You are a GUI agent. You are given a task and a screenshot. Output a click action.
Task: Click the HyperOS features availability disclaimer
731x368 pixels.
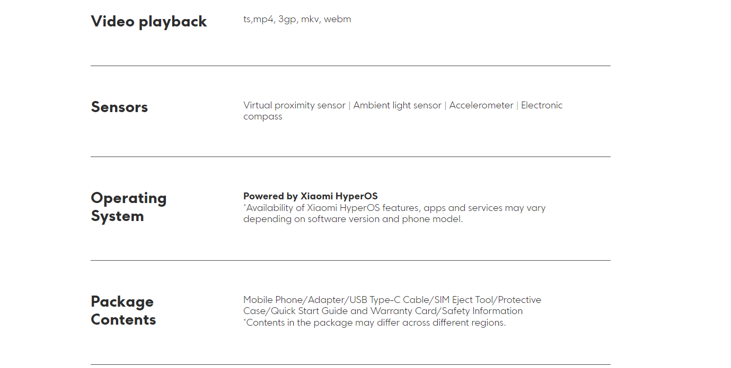pyautogui.click(x=394, y=214)
